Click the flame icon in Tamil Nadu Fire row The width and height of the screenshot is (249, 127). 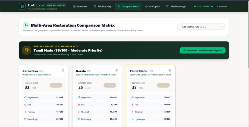coord(133,105)
